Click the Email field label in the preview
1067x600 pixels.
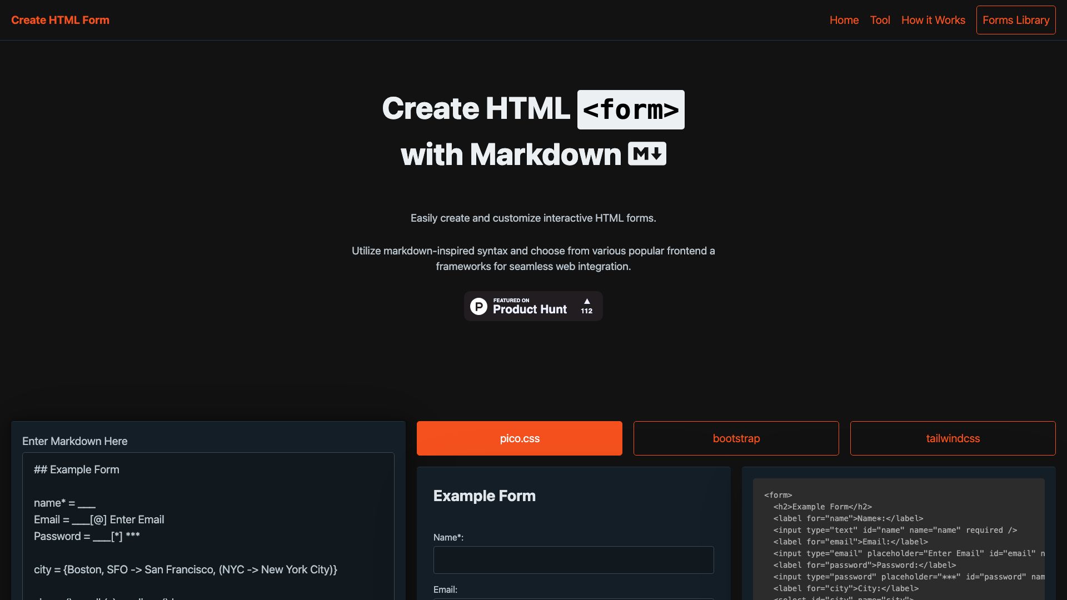[x=445, y=589]
